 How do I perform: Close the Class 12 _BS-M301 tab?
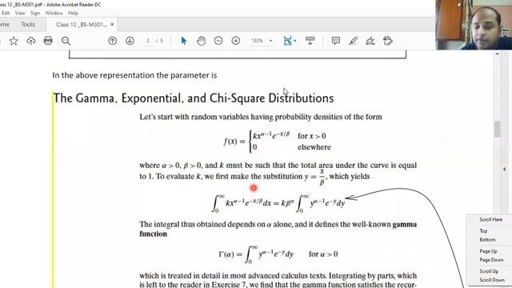pyautogui.click(x=112, y=25)
